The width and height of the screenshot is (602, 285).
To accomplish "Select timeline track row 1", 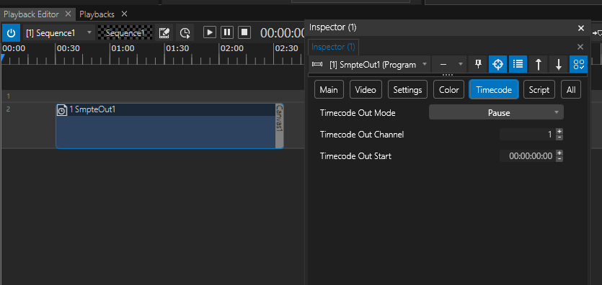I will [x=153, y=96].
